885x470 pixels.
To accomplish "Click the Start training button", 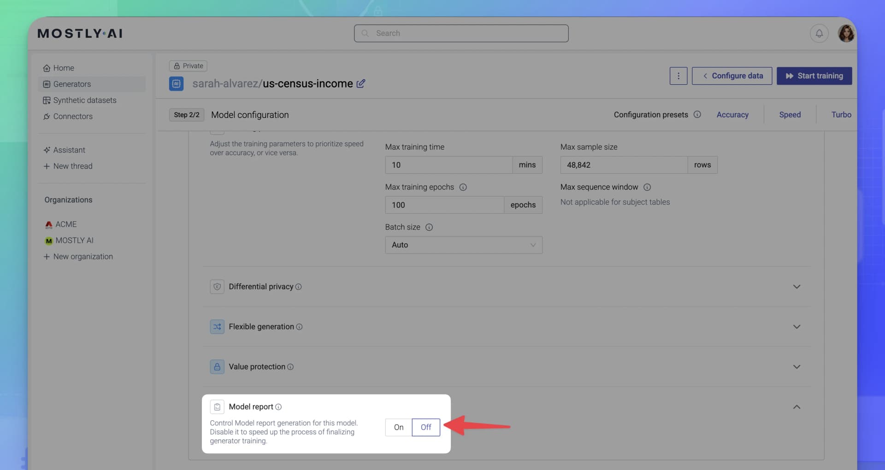I will (x=814, y=76).
